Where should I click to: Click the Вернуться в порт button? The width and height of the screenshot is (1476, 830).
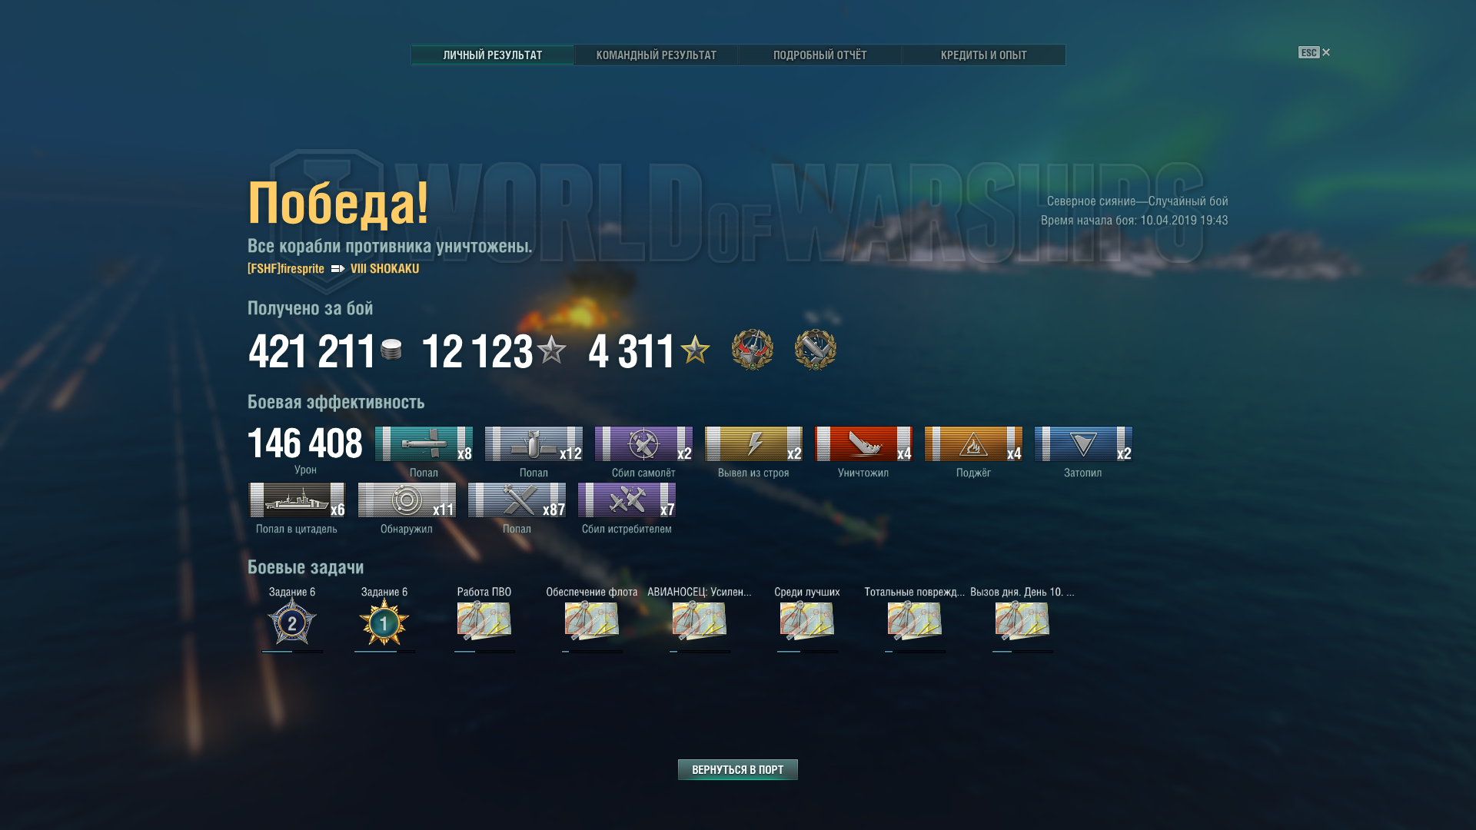tap(738, 769)
